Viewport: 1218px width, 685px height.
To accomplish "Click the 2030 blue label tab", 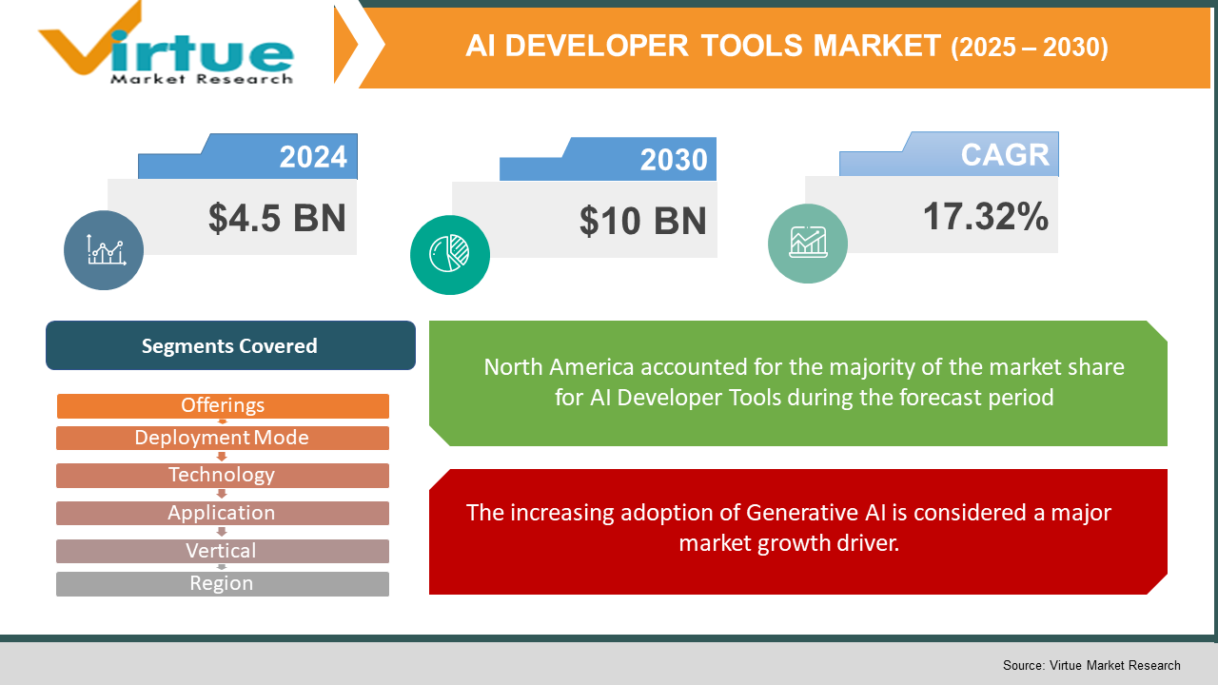I will [x=608, y=159].
